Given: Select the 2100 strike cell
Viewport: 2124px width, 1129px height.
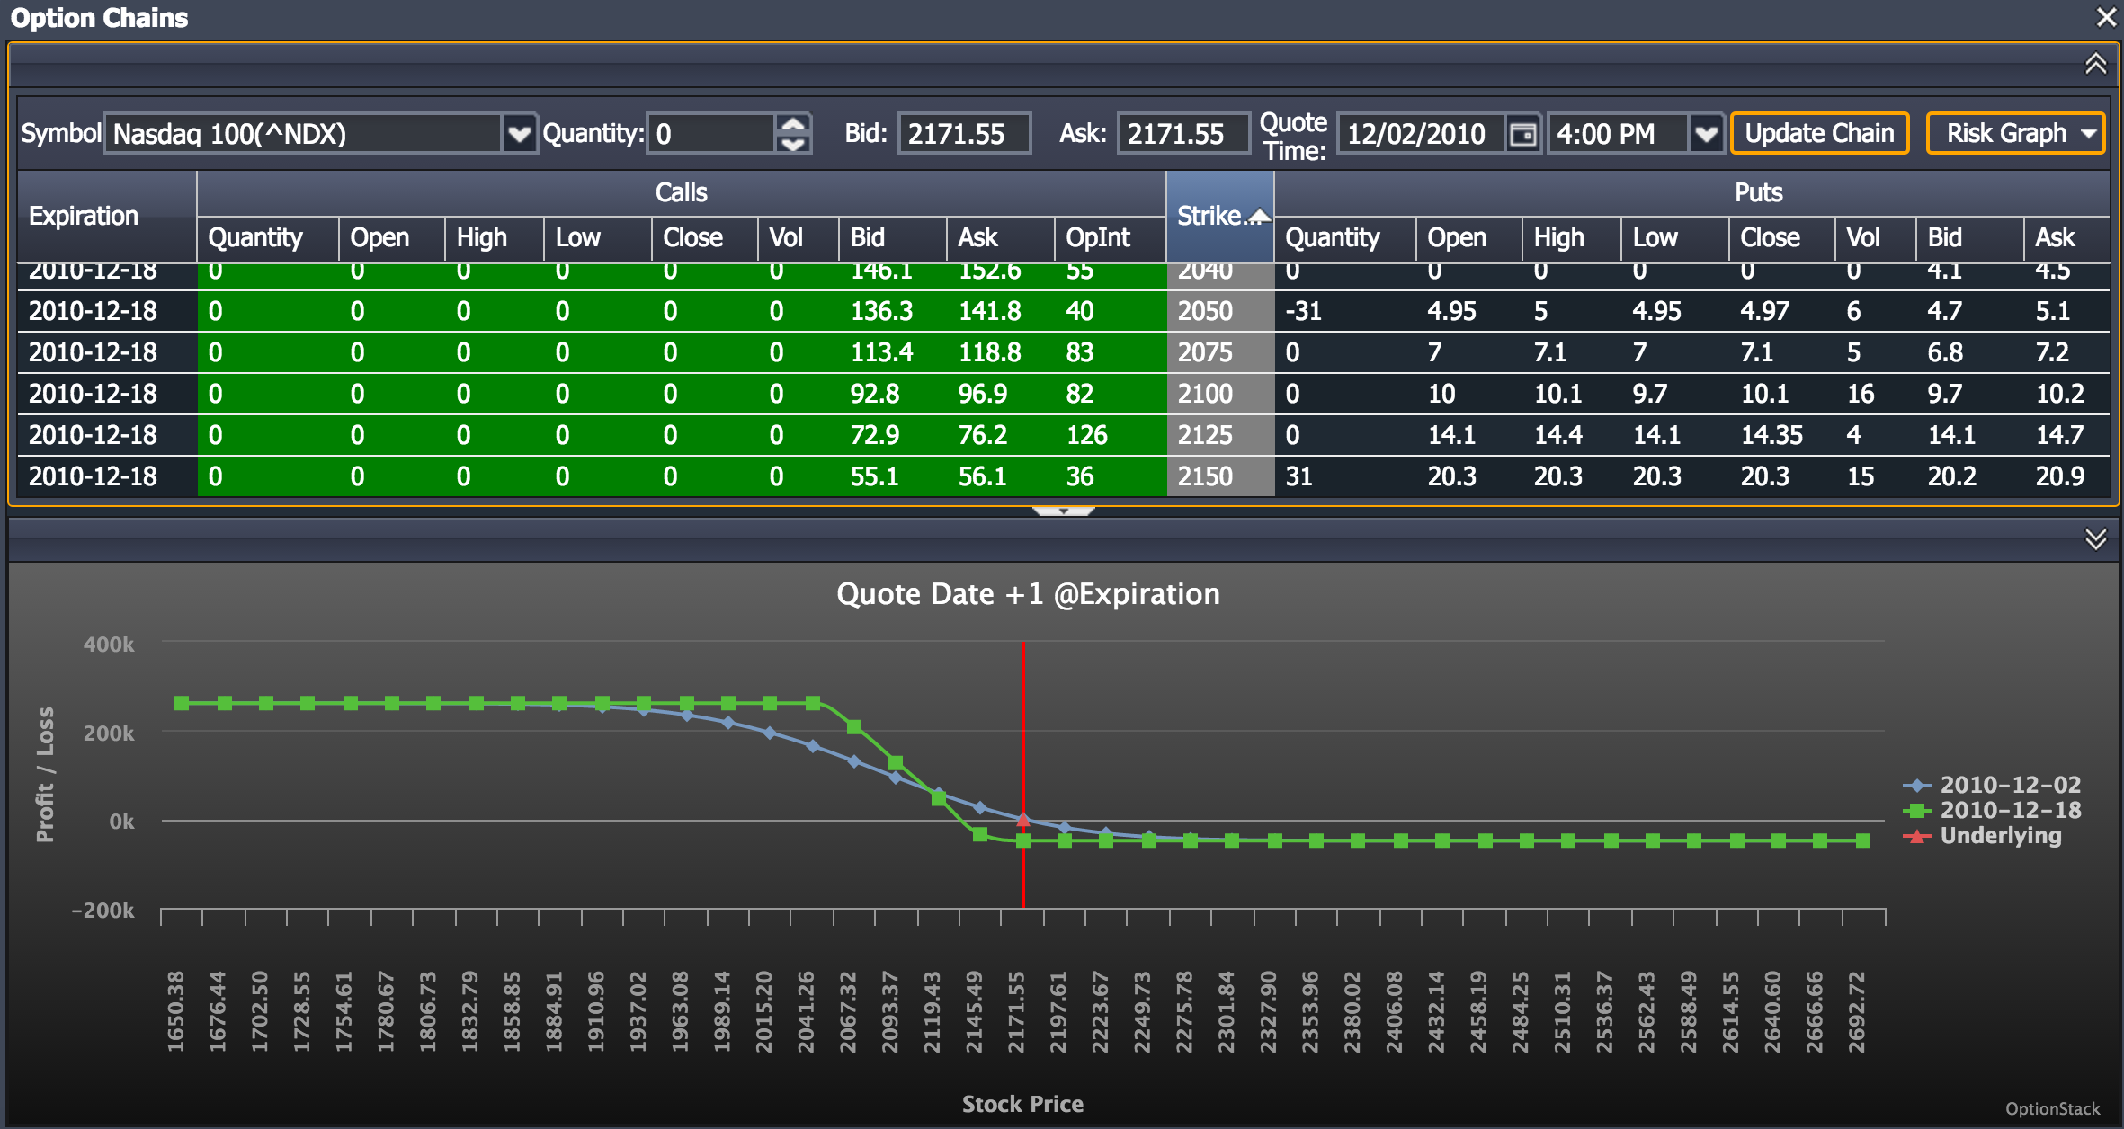Looking at the screenshot, I should click(1220, 394).
